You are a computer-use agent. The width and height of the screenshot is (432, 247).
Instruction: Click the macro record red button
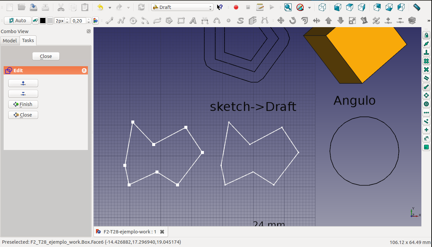pyautogui.click(x=236, y=7)
